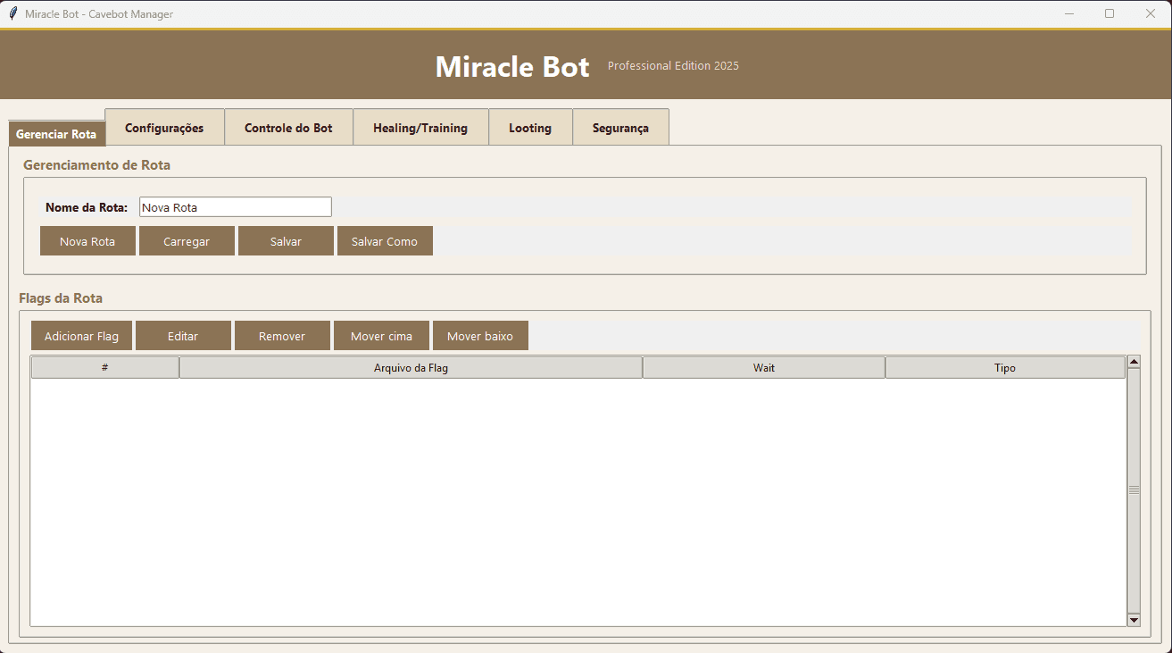Click the Editar button
1172x653 pixels.
183,335
